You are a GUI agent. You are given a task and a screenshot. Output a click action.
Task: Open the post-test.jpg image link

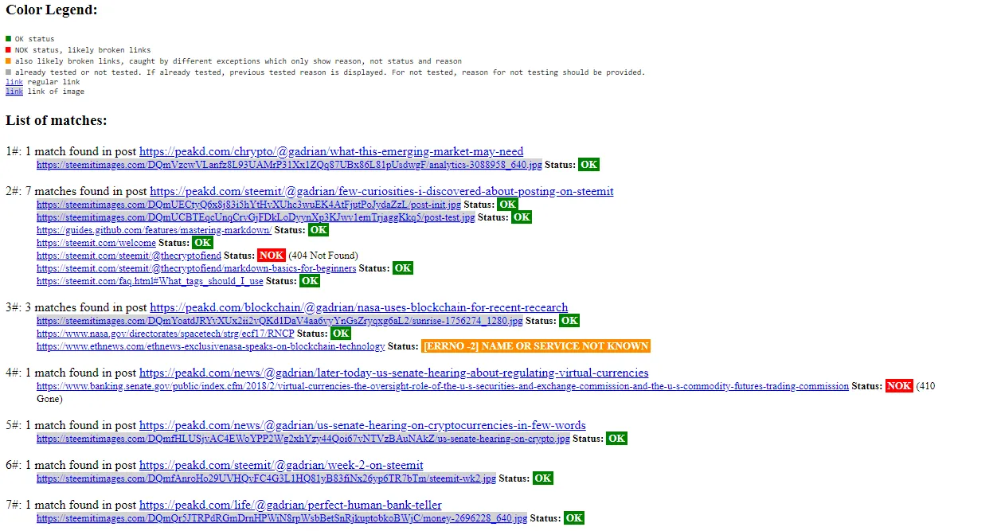tap(256, 217)
